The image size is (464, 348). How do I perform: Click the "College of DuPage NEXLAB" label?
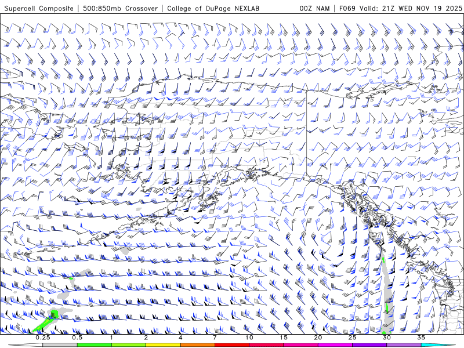point(213,8)
